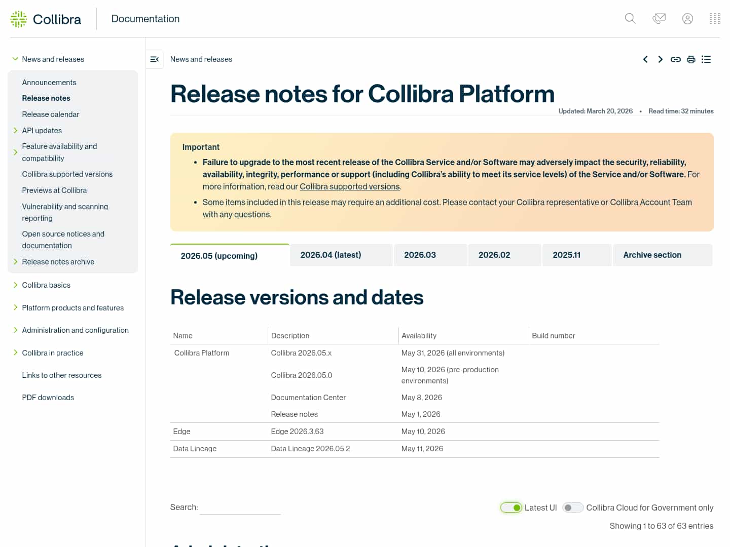Click the Build number column header
Screen dimensions: 730x547
(x=554, y=336)
